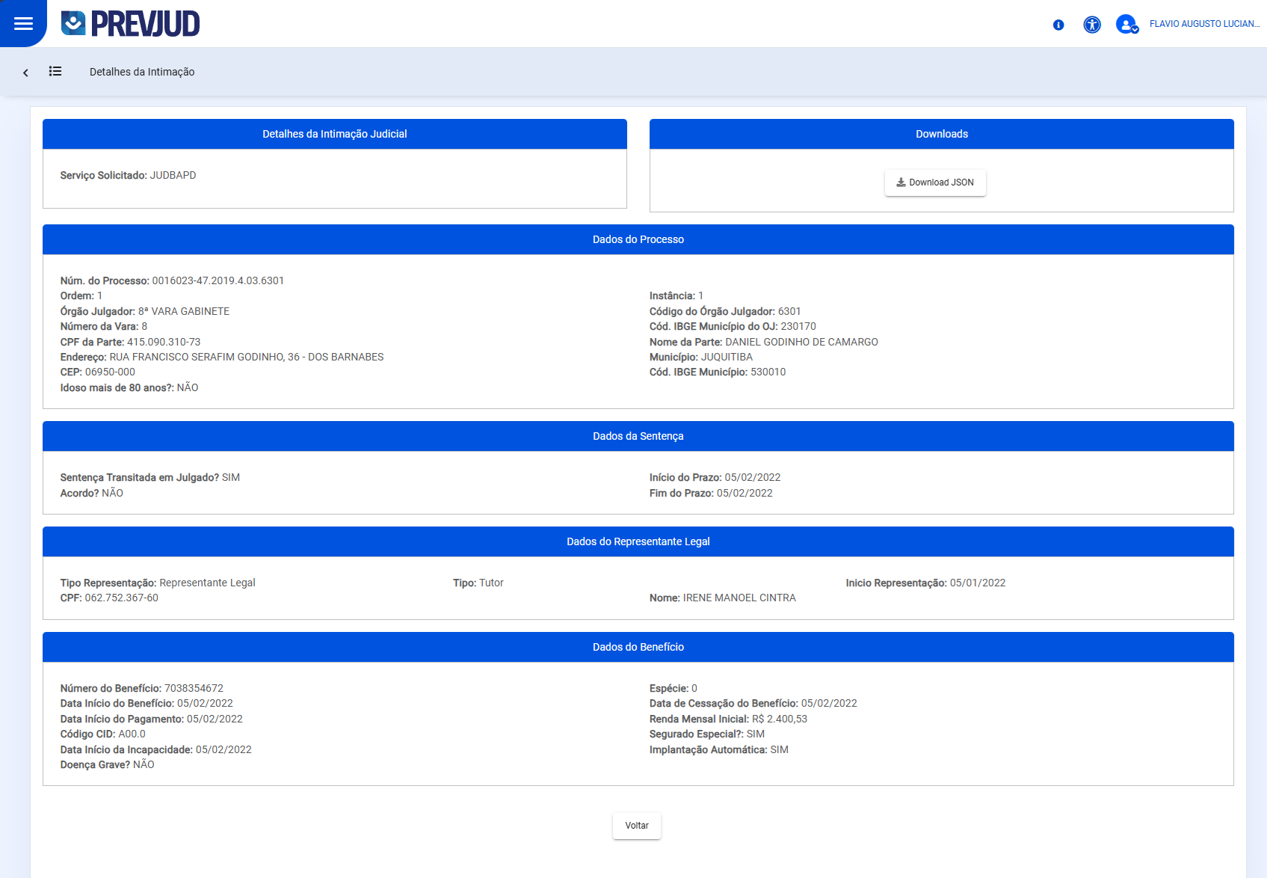Open the FLAVIO AUGUSTO user name menu
The height and width of the screenshot is (878, 1267).
click(x=1203, y=24)
